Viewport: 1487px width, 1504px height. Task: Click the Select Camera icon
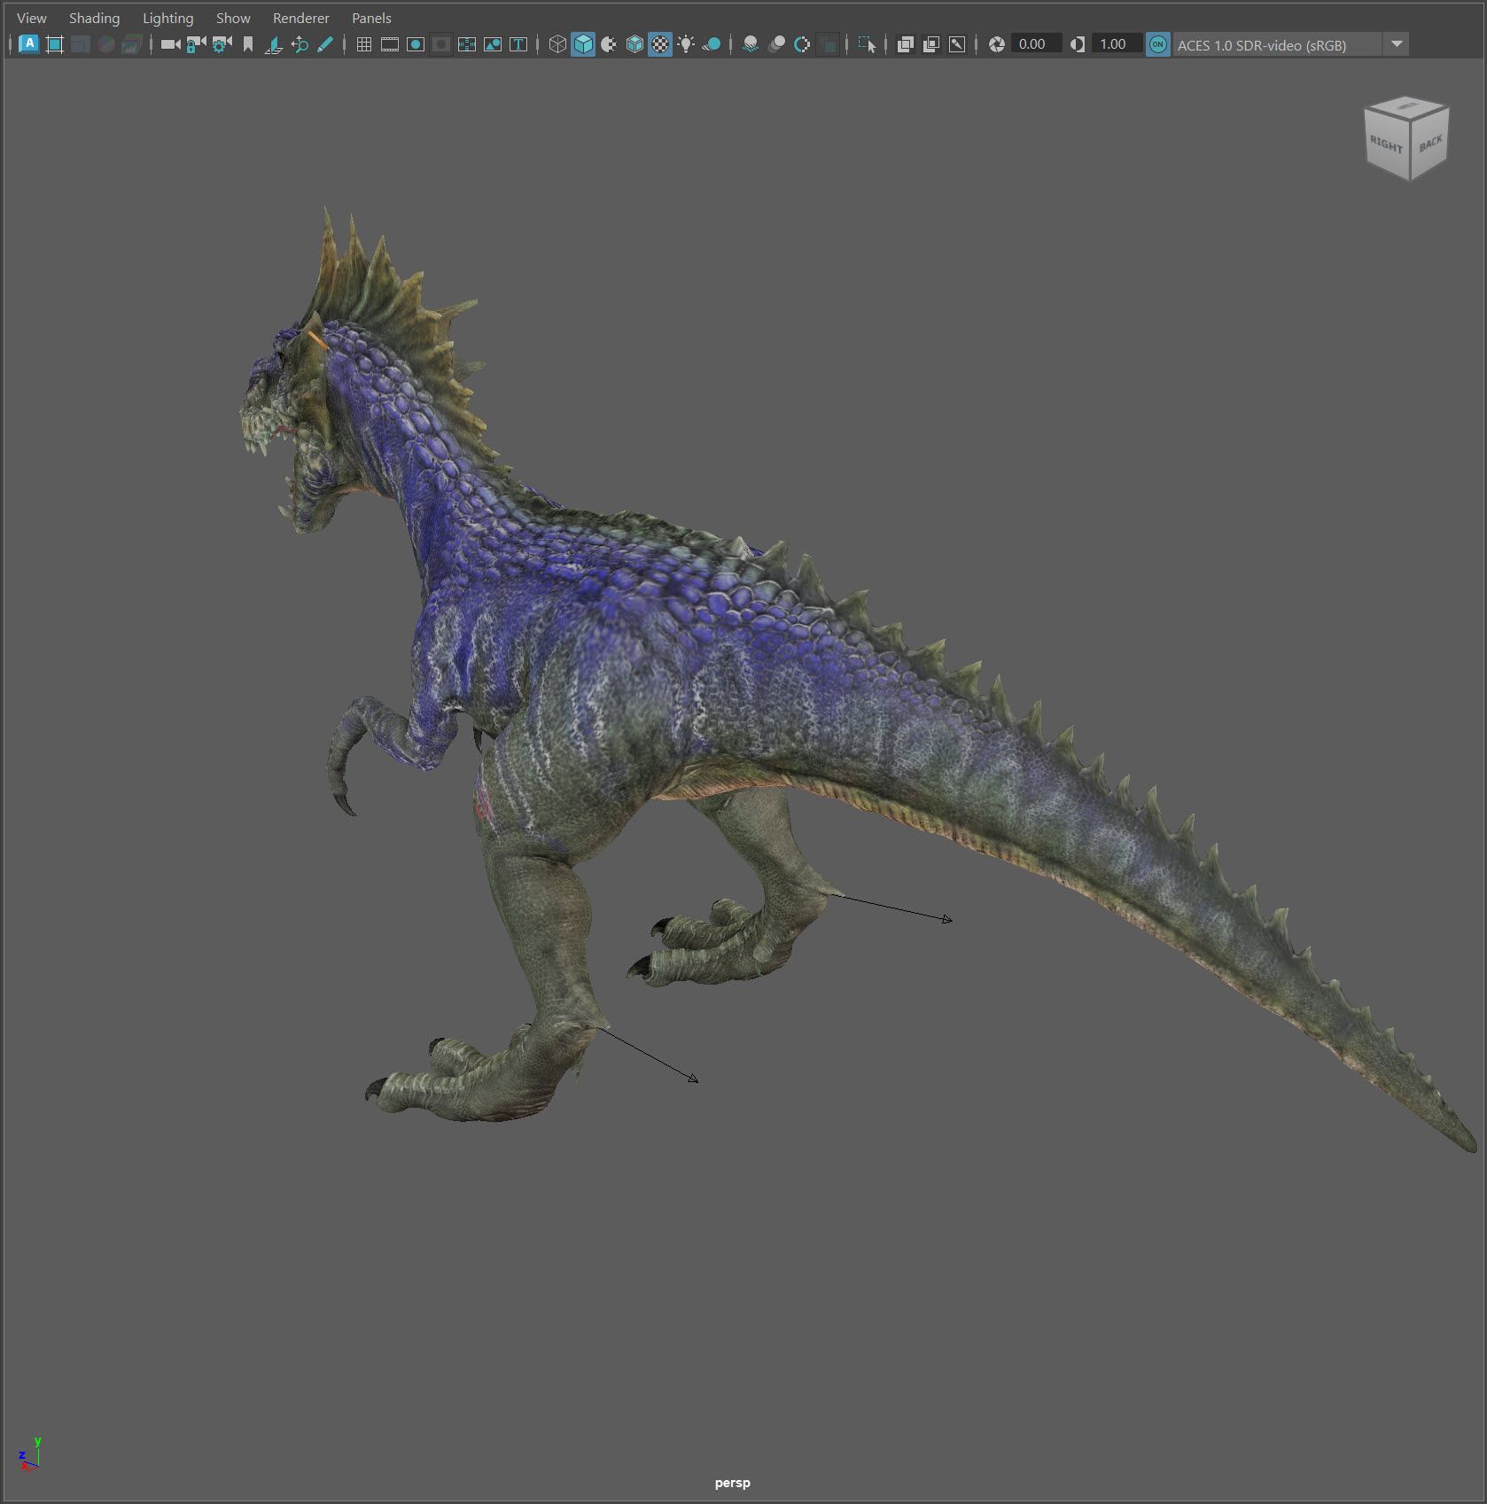(x=170, y=44)
